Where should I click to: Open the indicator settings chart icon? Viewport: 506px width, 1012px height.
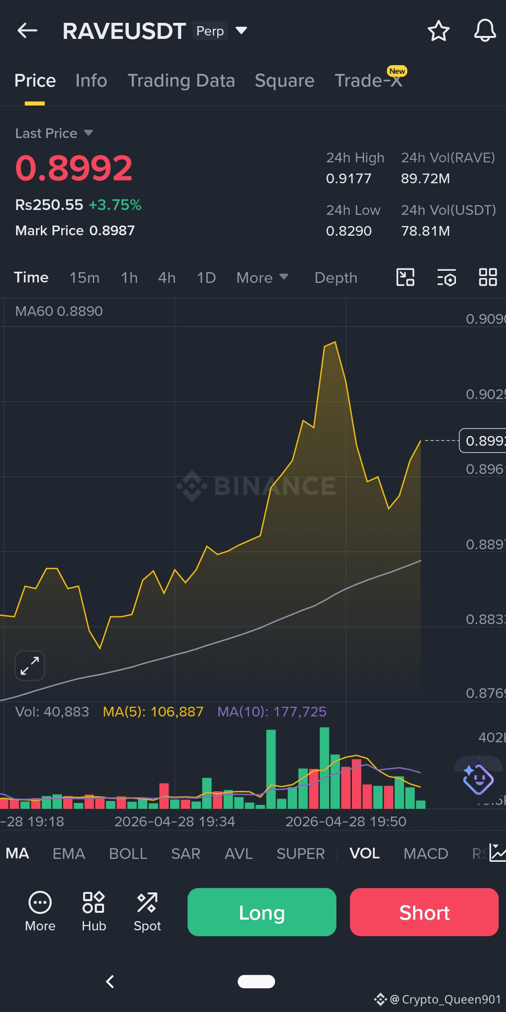[497, 853]
